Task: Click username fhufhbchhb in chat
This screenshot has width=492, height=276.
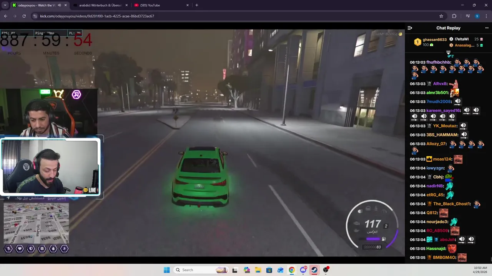Action: [x=439, y=62]
